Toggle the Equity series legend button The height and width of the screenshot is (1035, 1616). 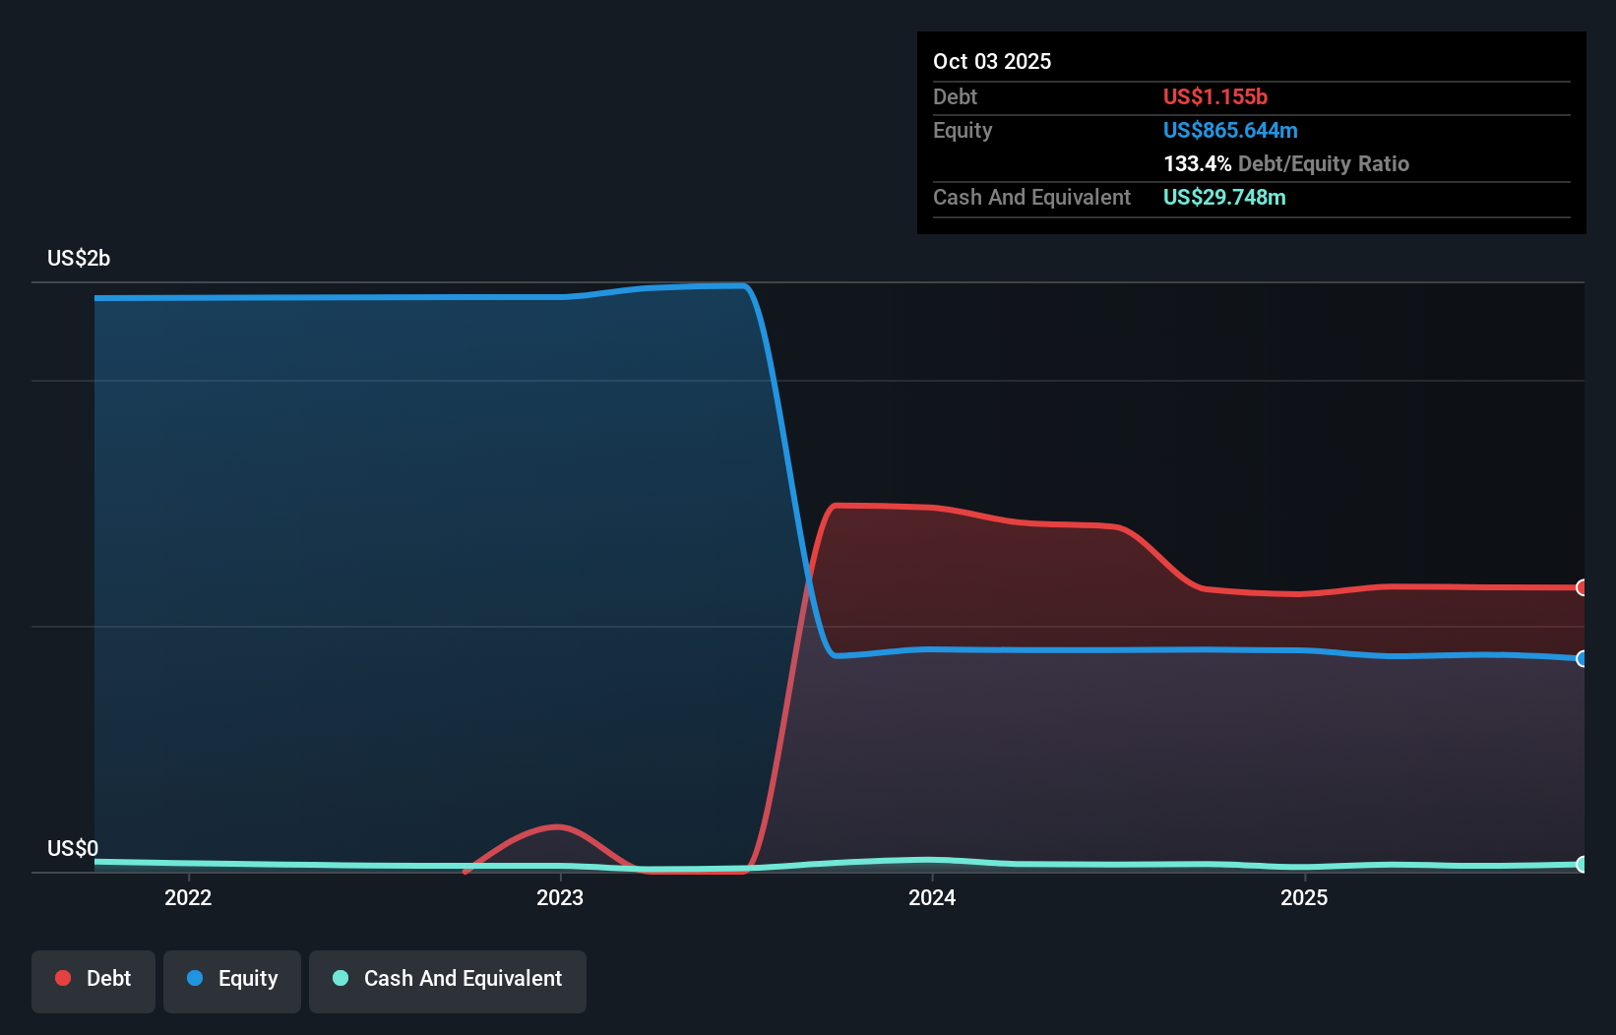pyautogui.click(x=232, y=981)
